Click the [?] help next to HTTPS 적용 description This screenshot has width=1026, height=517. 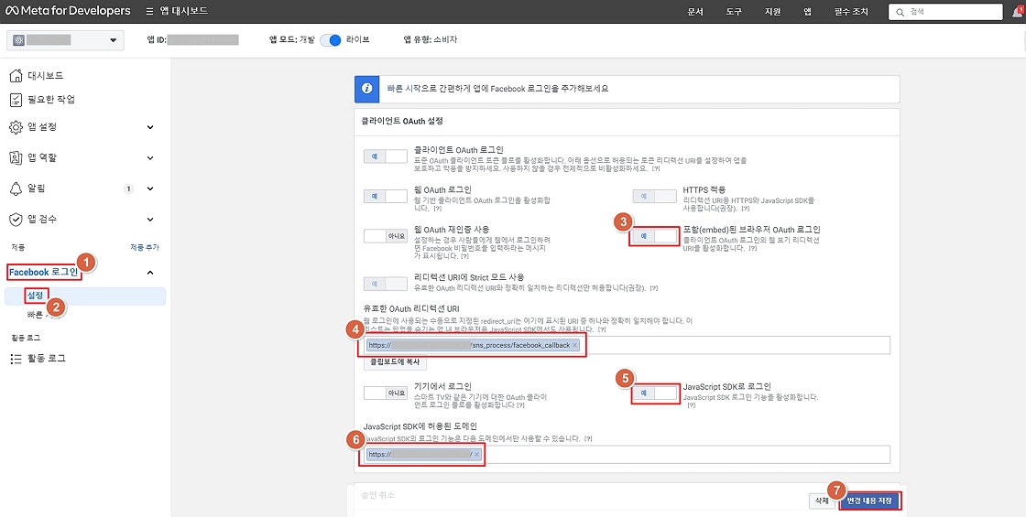point(746,209)
